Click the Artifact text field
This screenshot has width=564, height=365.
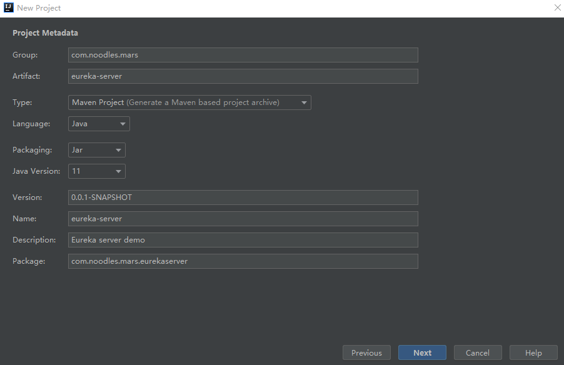pos(243,76)
